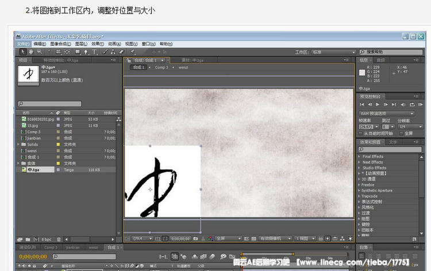Select the Text (T) tool
Image resolution: width=431 pixels, height=271 pixels.
(x=94, y=52)
